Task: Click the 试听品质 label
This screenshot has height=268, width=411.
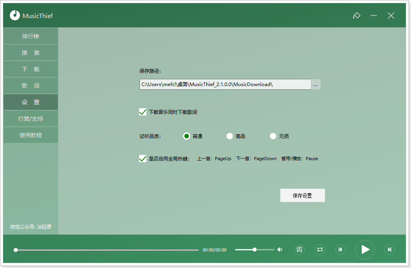Action: pos(150,136)
